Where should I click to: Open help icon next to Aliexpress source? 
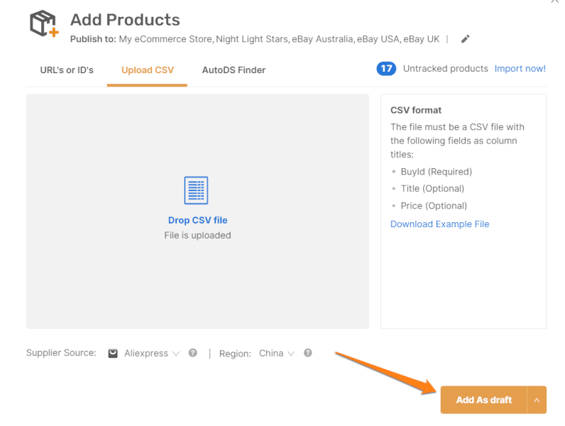point(193,353)
